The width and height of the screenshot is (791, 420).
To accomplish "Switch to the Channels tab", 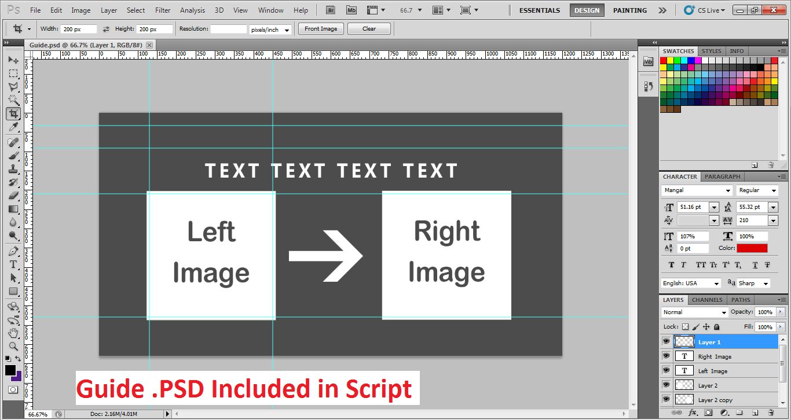I will click(707, 300).
